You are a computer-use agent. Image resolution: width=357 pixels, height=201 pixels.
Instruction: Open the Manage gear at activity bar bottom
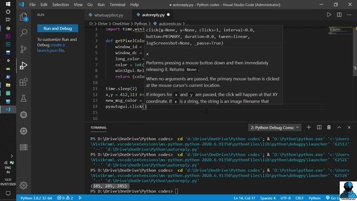(x=23, y=185)
